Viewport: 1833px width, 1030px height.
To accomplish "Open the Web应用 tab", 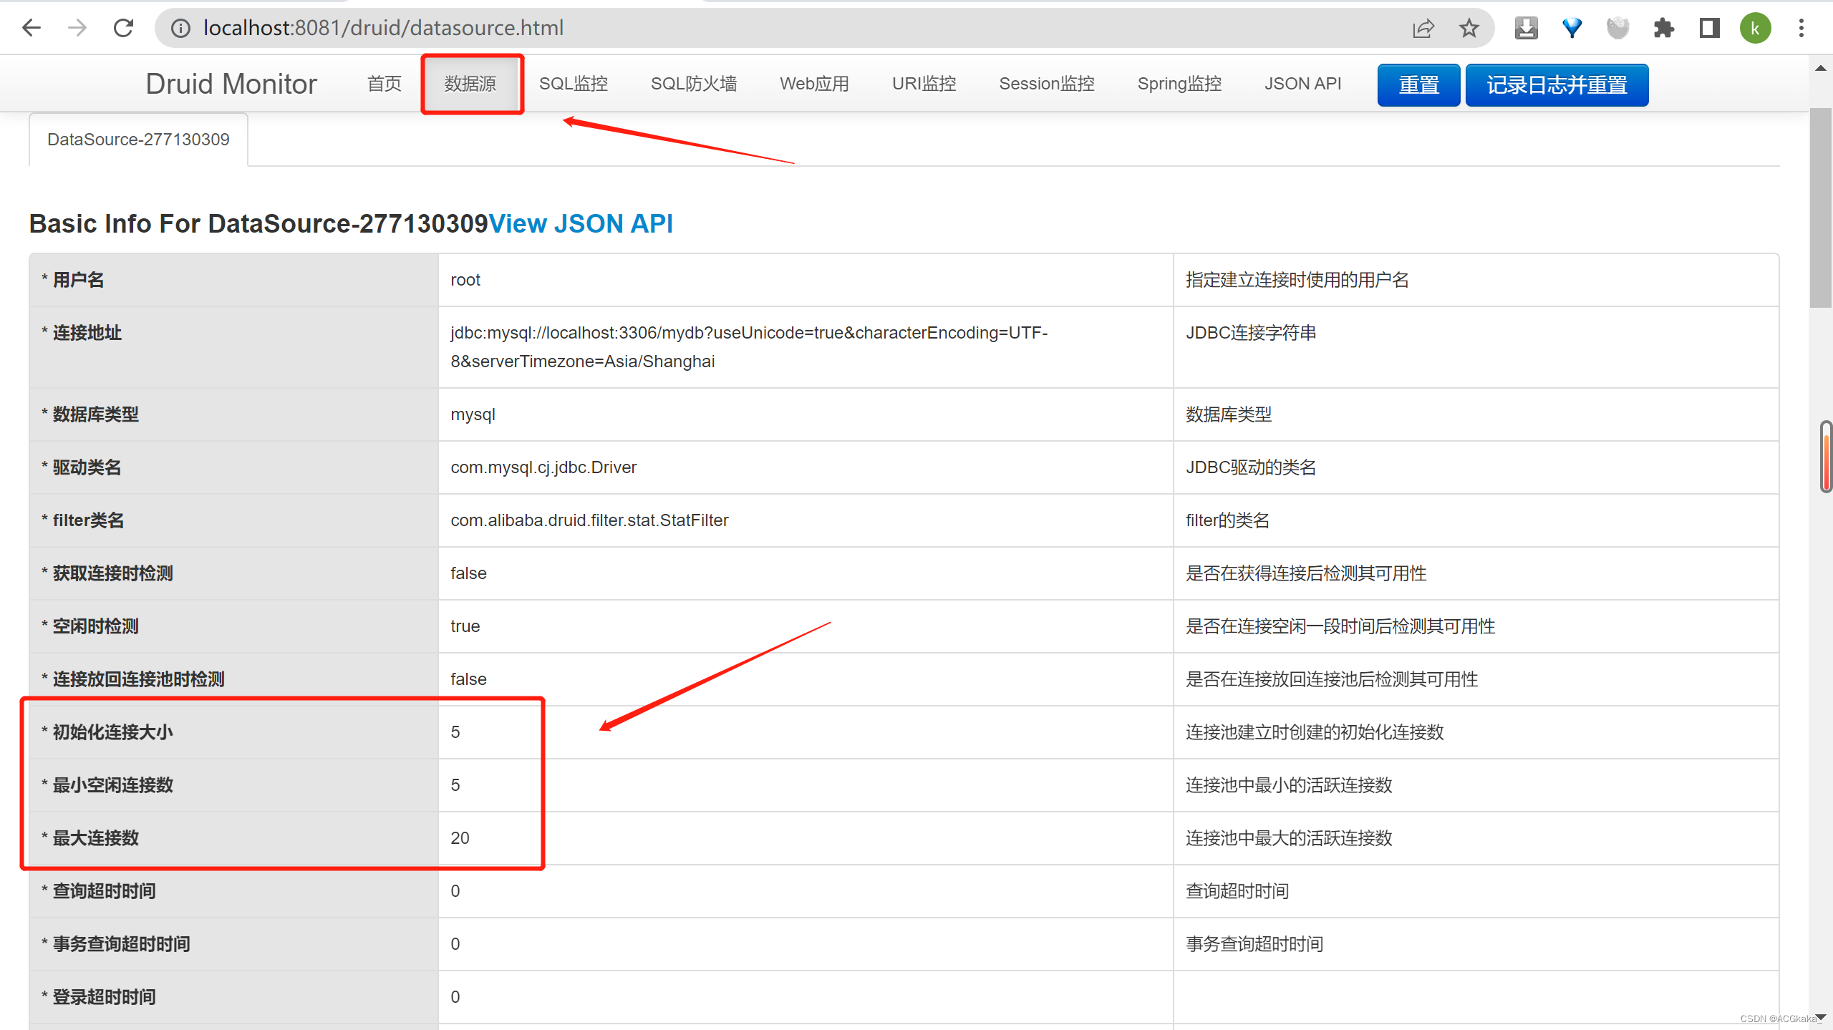I will pyautogui.click(x=815, y=84).
